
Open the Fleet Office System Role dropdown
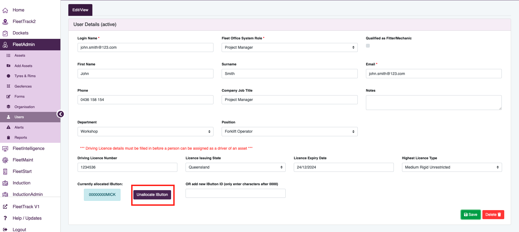[289, 47]
